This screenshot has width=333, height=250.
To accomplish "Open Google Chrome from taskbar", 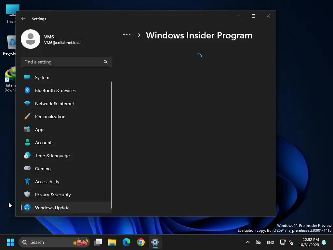I will click(x=140, y=242).
